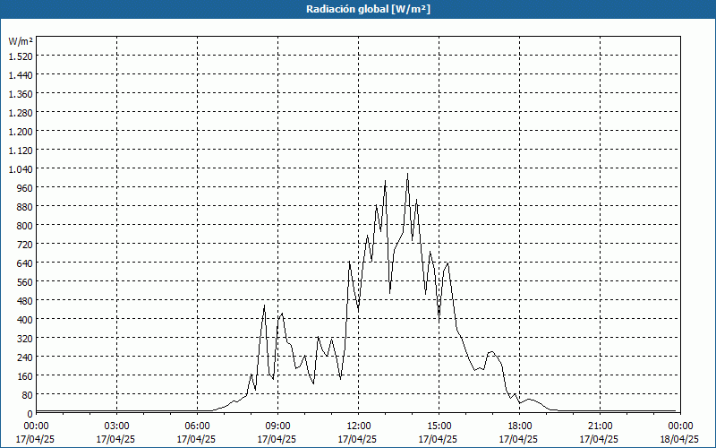
Task: Click the 'W/m²' unit label above the axis
Action: (21, 41)
